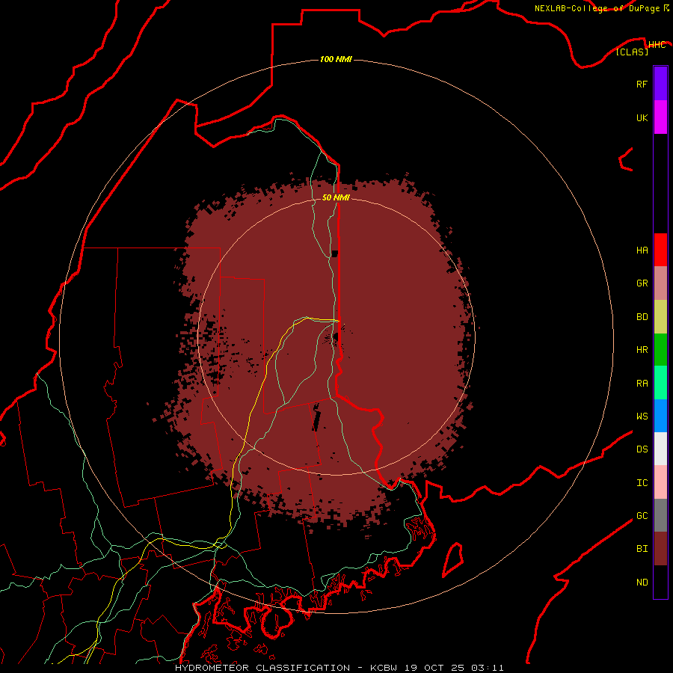
Task: Click the 50 NMI range ring label
Action: coord(336,198)
